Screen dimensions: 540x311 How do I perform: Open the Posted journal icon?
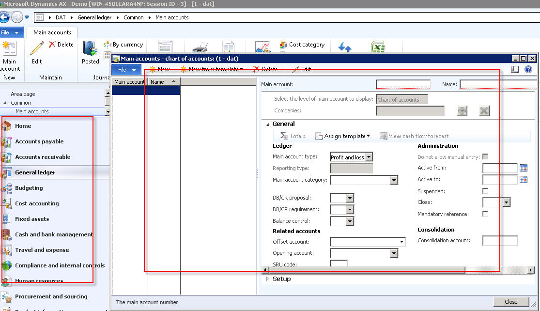[x=90, y=48]
